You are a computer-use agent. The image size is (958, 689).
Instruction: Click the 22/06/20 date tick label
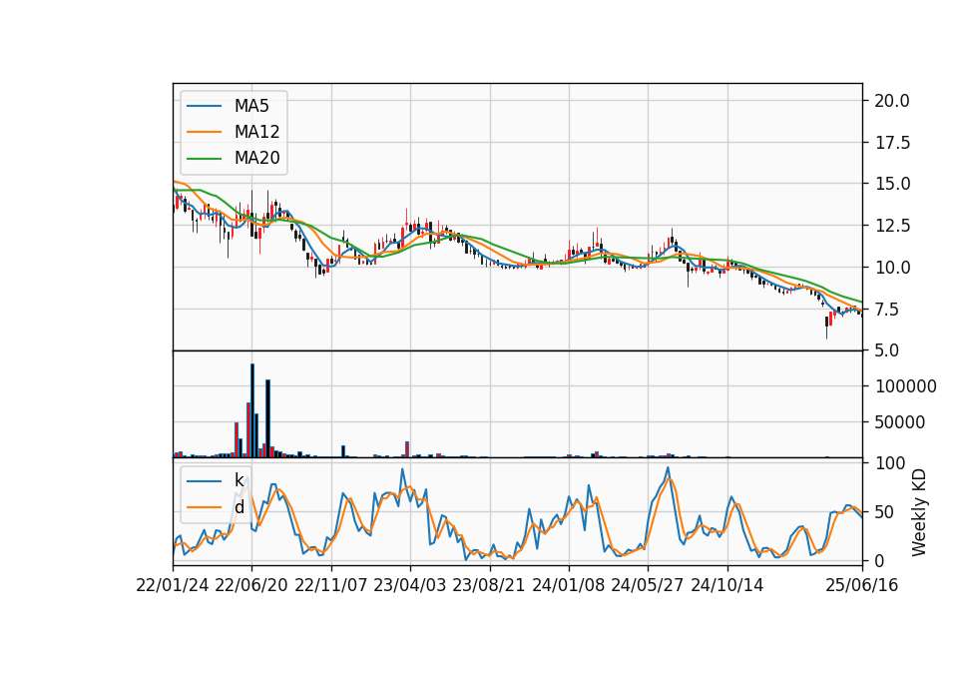tap(251, 585)
